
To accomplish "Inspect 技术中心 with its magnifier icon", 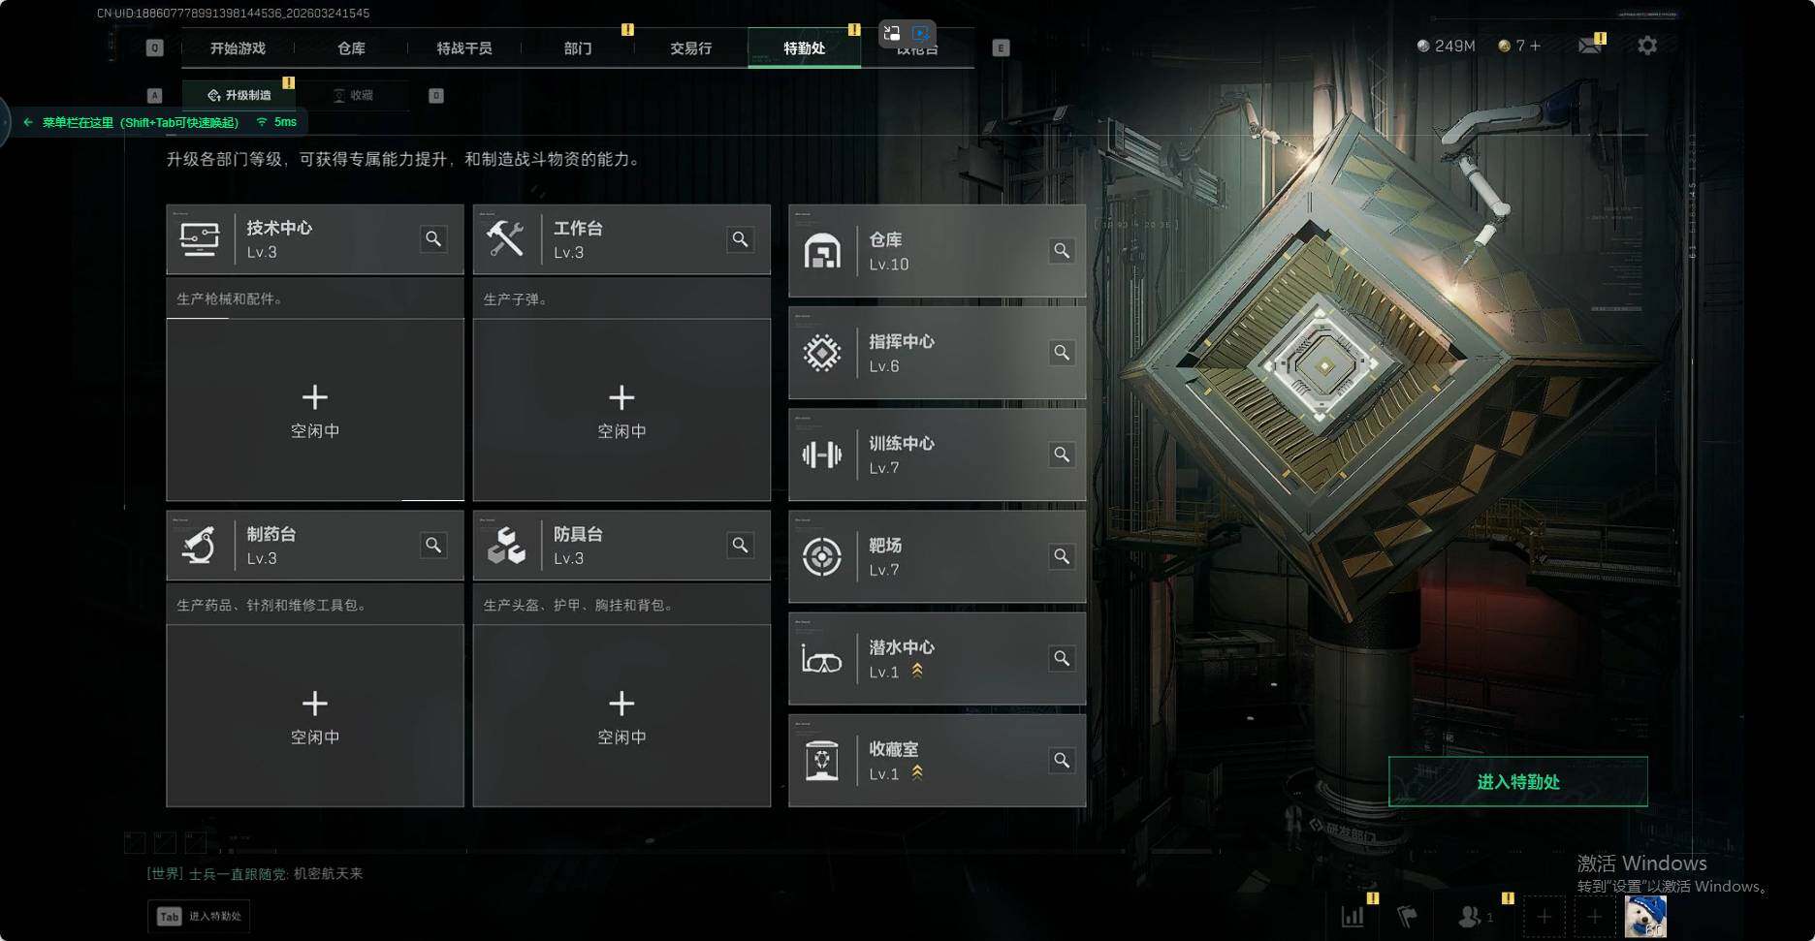I will click(433, 239).
